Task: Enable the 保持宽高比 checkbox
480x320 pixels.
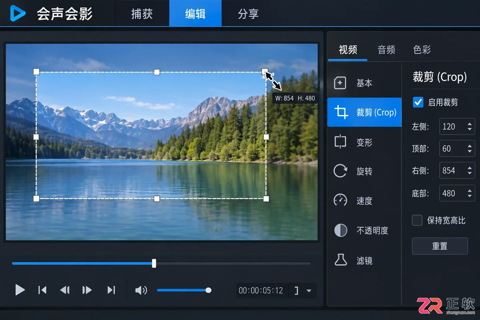Action: click(417, 220)
